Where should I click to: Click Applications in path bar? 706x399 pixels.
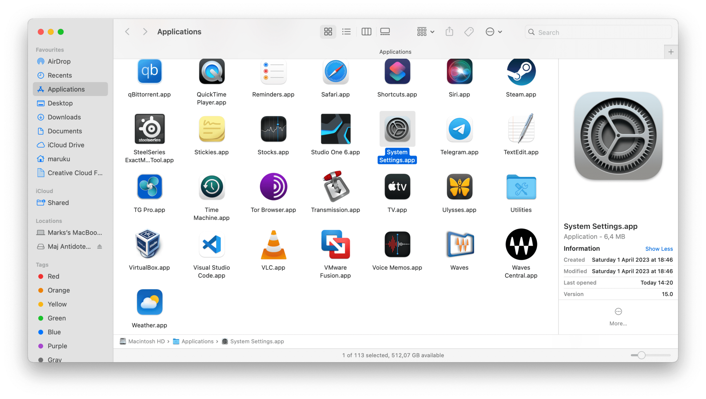pos(193,342)
